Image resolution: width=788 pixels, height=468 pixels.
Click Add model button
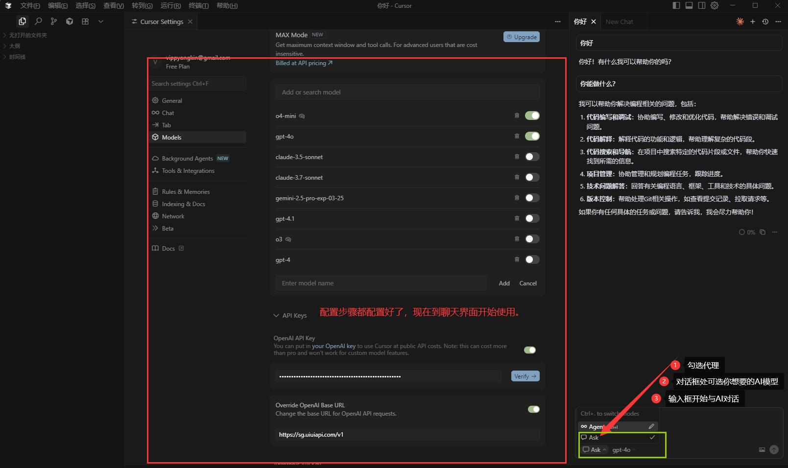504,283
